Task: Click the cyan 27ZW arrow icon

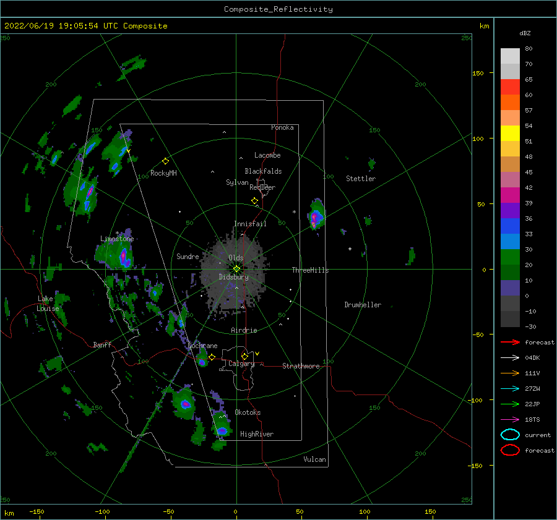Action: [x=510, y=389]
